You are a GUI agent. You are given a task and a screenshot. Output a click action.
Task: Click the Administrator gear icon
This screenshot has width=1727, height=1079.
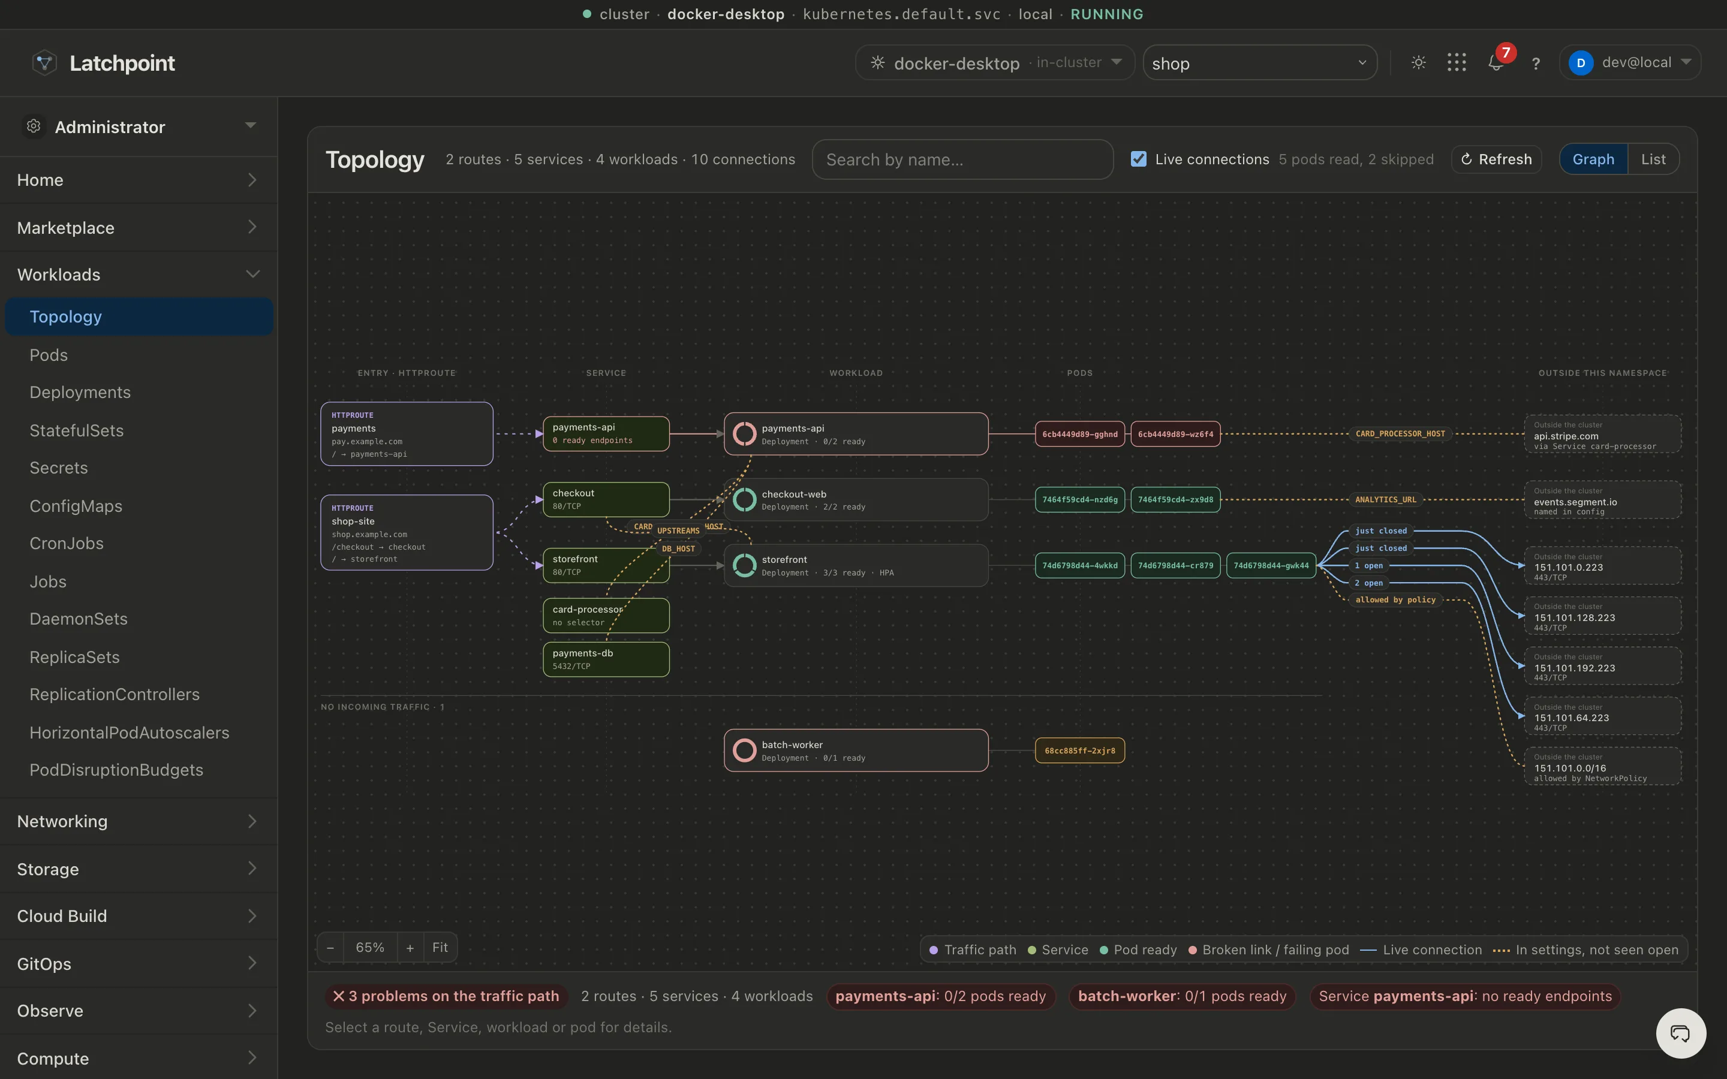point(34,126)
